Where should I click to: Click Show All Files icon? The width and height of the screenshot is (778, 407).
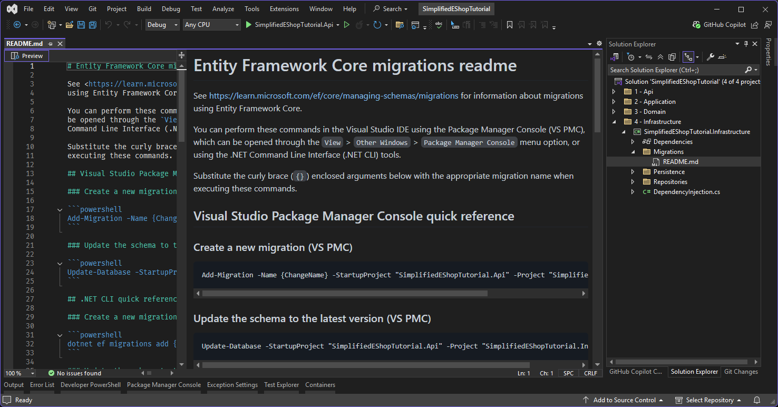(672, 57)
